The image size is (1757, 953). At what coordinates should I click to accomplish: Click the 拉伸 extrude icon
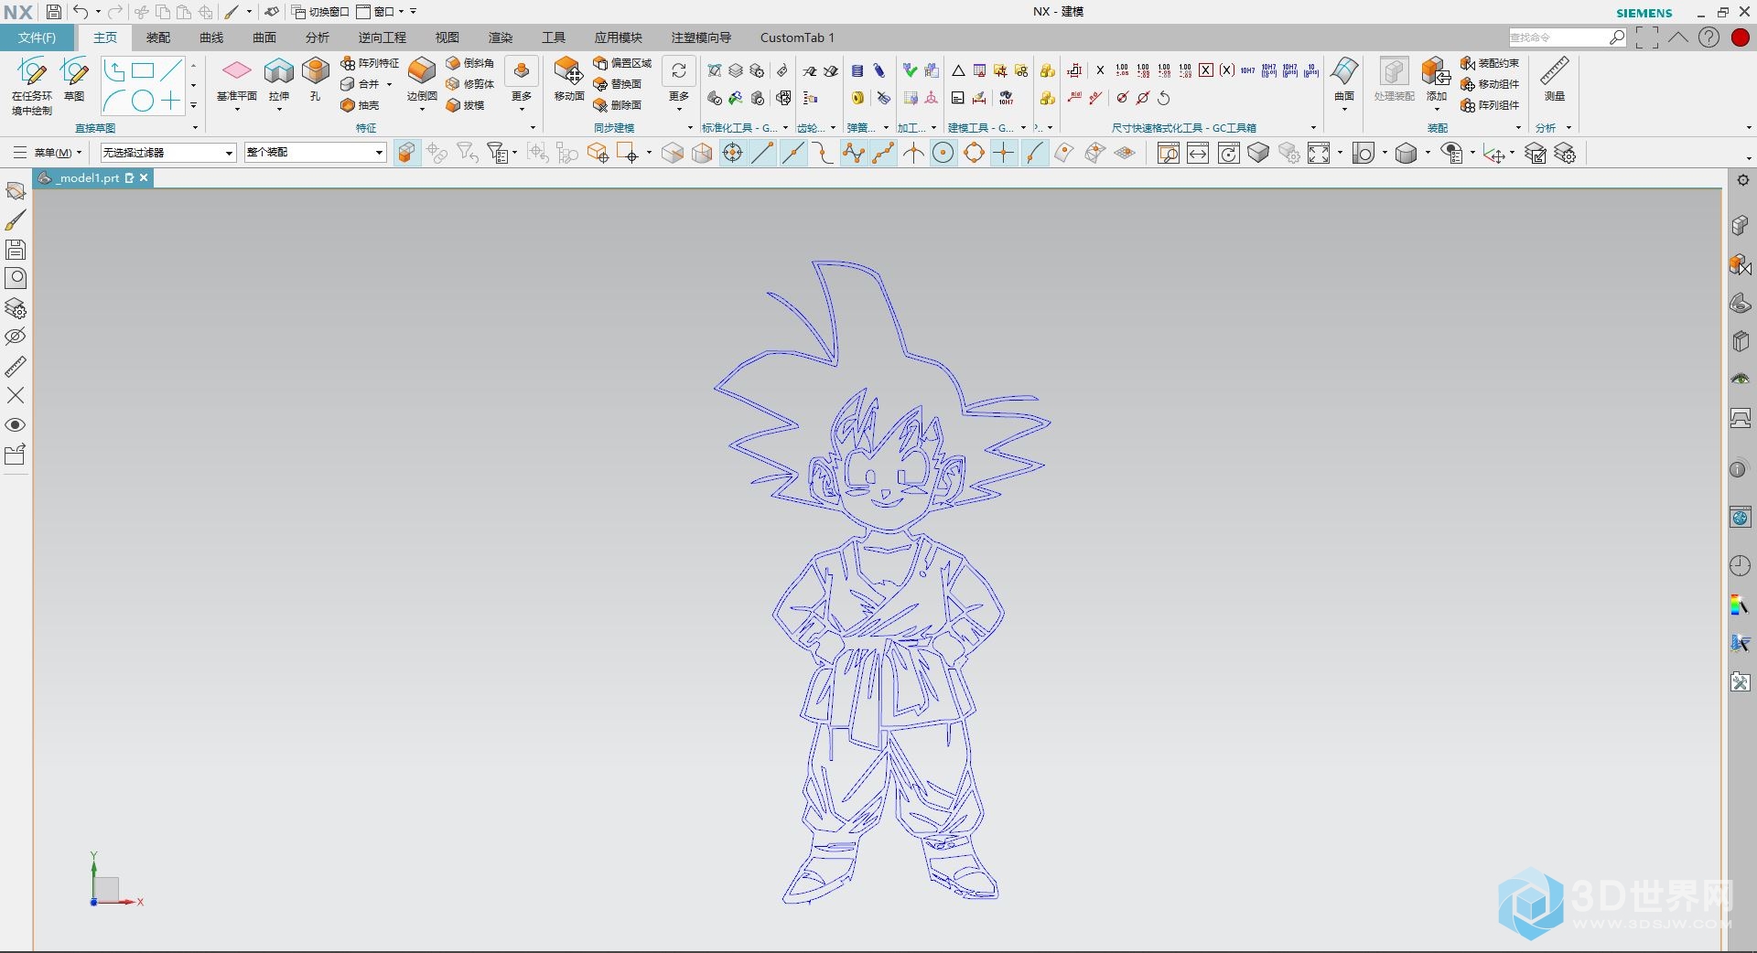click(x=279, y=72)
